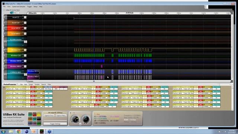Open the Windows Start menu

(3, 131)
